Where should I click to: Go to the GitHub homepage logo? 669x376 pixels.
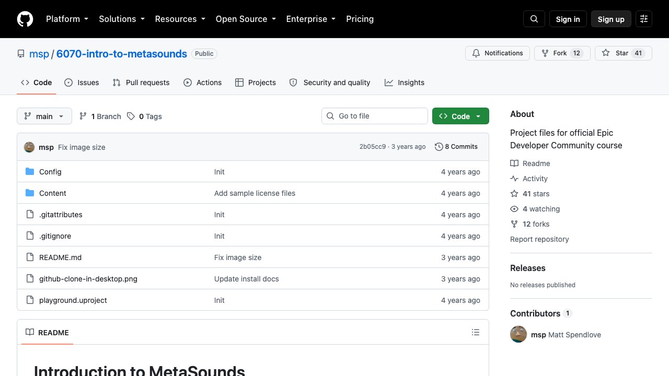[x=25, y=19]
